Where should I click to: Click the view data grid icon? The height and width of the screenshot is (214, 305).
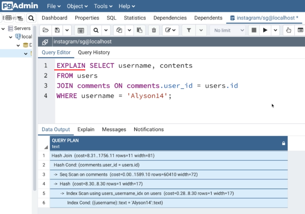coord(81,30)
